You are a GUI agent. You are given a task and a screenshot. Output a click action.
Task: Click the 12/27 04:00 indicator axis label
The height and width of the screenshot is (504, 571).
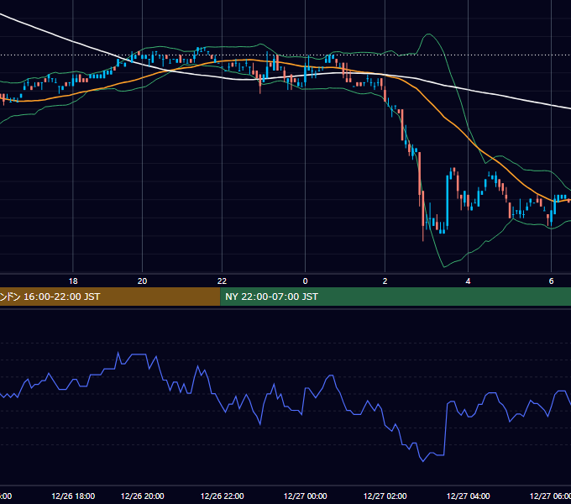(468, 496)
